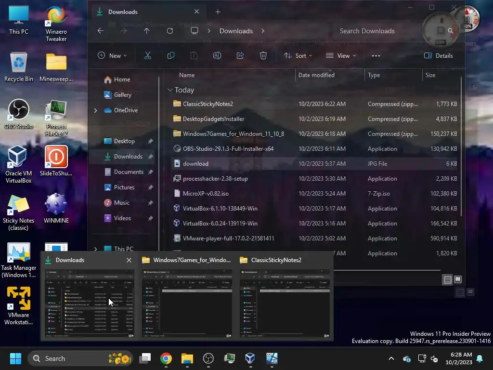Screen dimensions: 493x370
Task: Click the Cut scissors icon in toolbar
Action: point(147,56)
